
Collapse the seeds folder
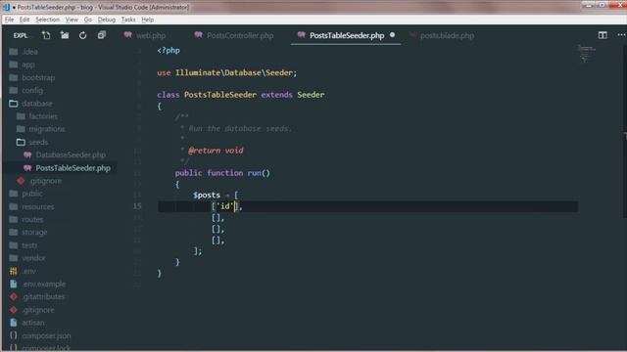(38, 142)
